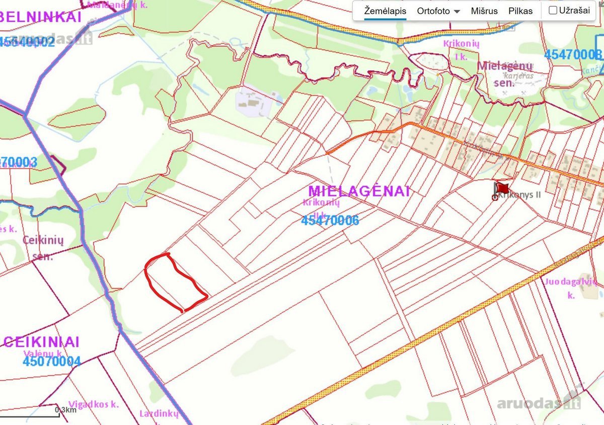The width and height of the screenshot is (604, 425).
Task: Click the Mielagėnų sen. label
Action: [504, 74]
